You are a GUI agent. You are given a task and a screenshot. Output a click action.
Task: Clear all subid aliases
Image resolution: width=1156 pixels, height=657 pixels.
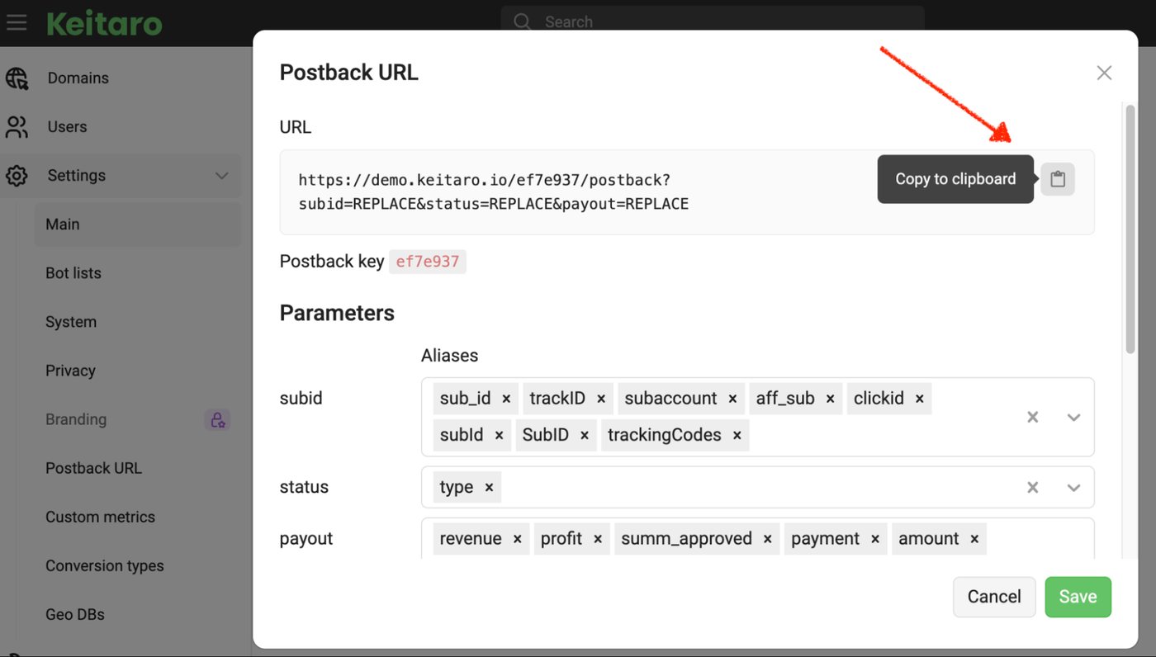1032,418
